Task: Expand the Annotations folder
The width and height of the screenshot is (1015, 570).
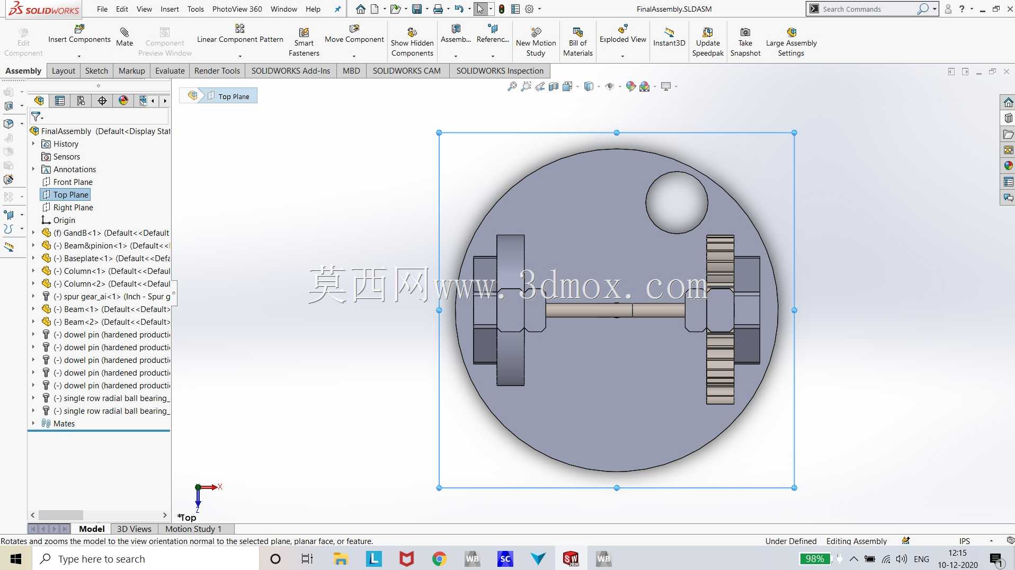Action: (33, 169)
